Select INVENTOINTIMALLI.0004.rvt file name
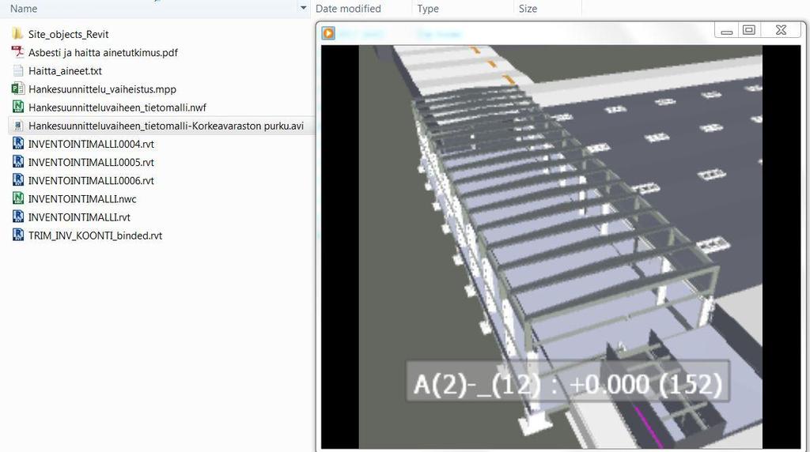 tap(91, 144)
